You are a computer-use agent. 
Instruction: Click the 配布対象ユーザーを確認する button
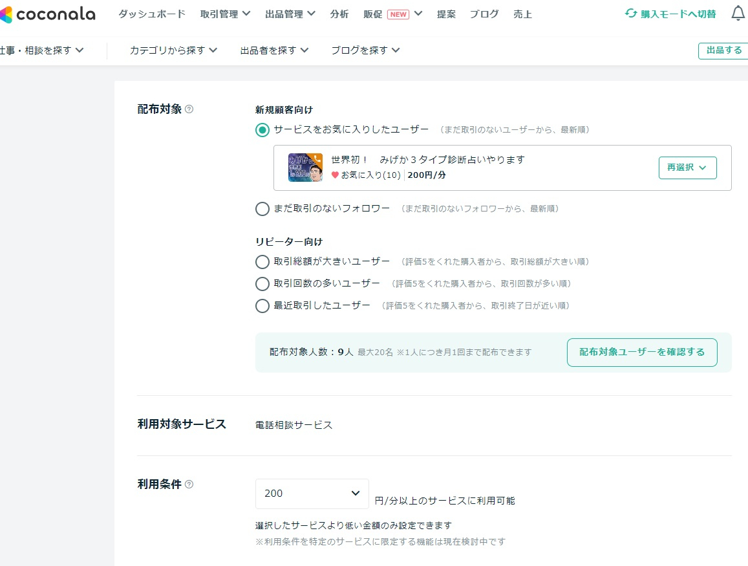pos(641,352)
